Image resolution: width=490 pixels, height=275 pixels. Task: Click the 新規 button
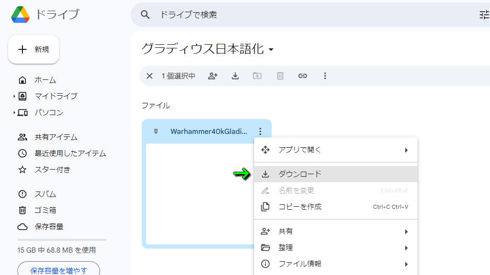[34, 49]
